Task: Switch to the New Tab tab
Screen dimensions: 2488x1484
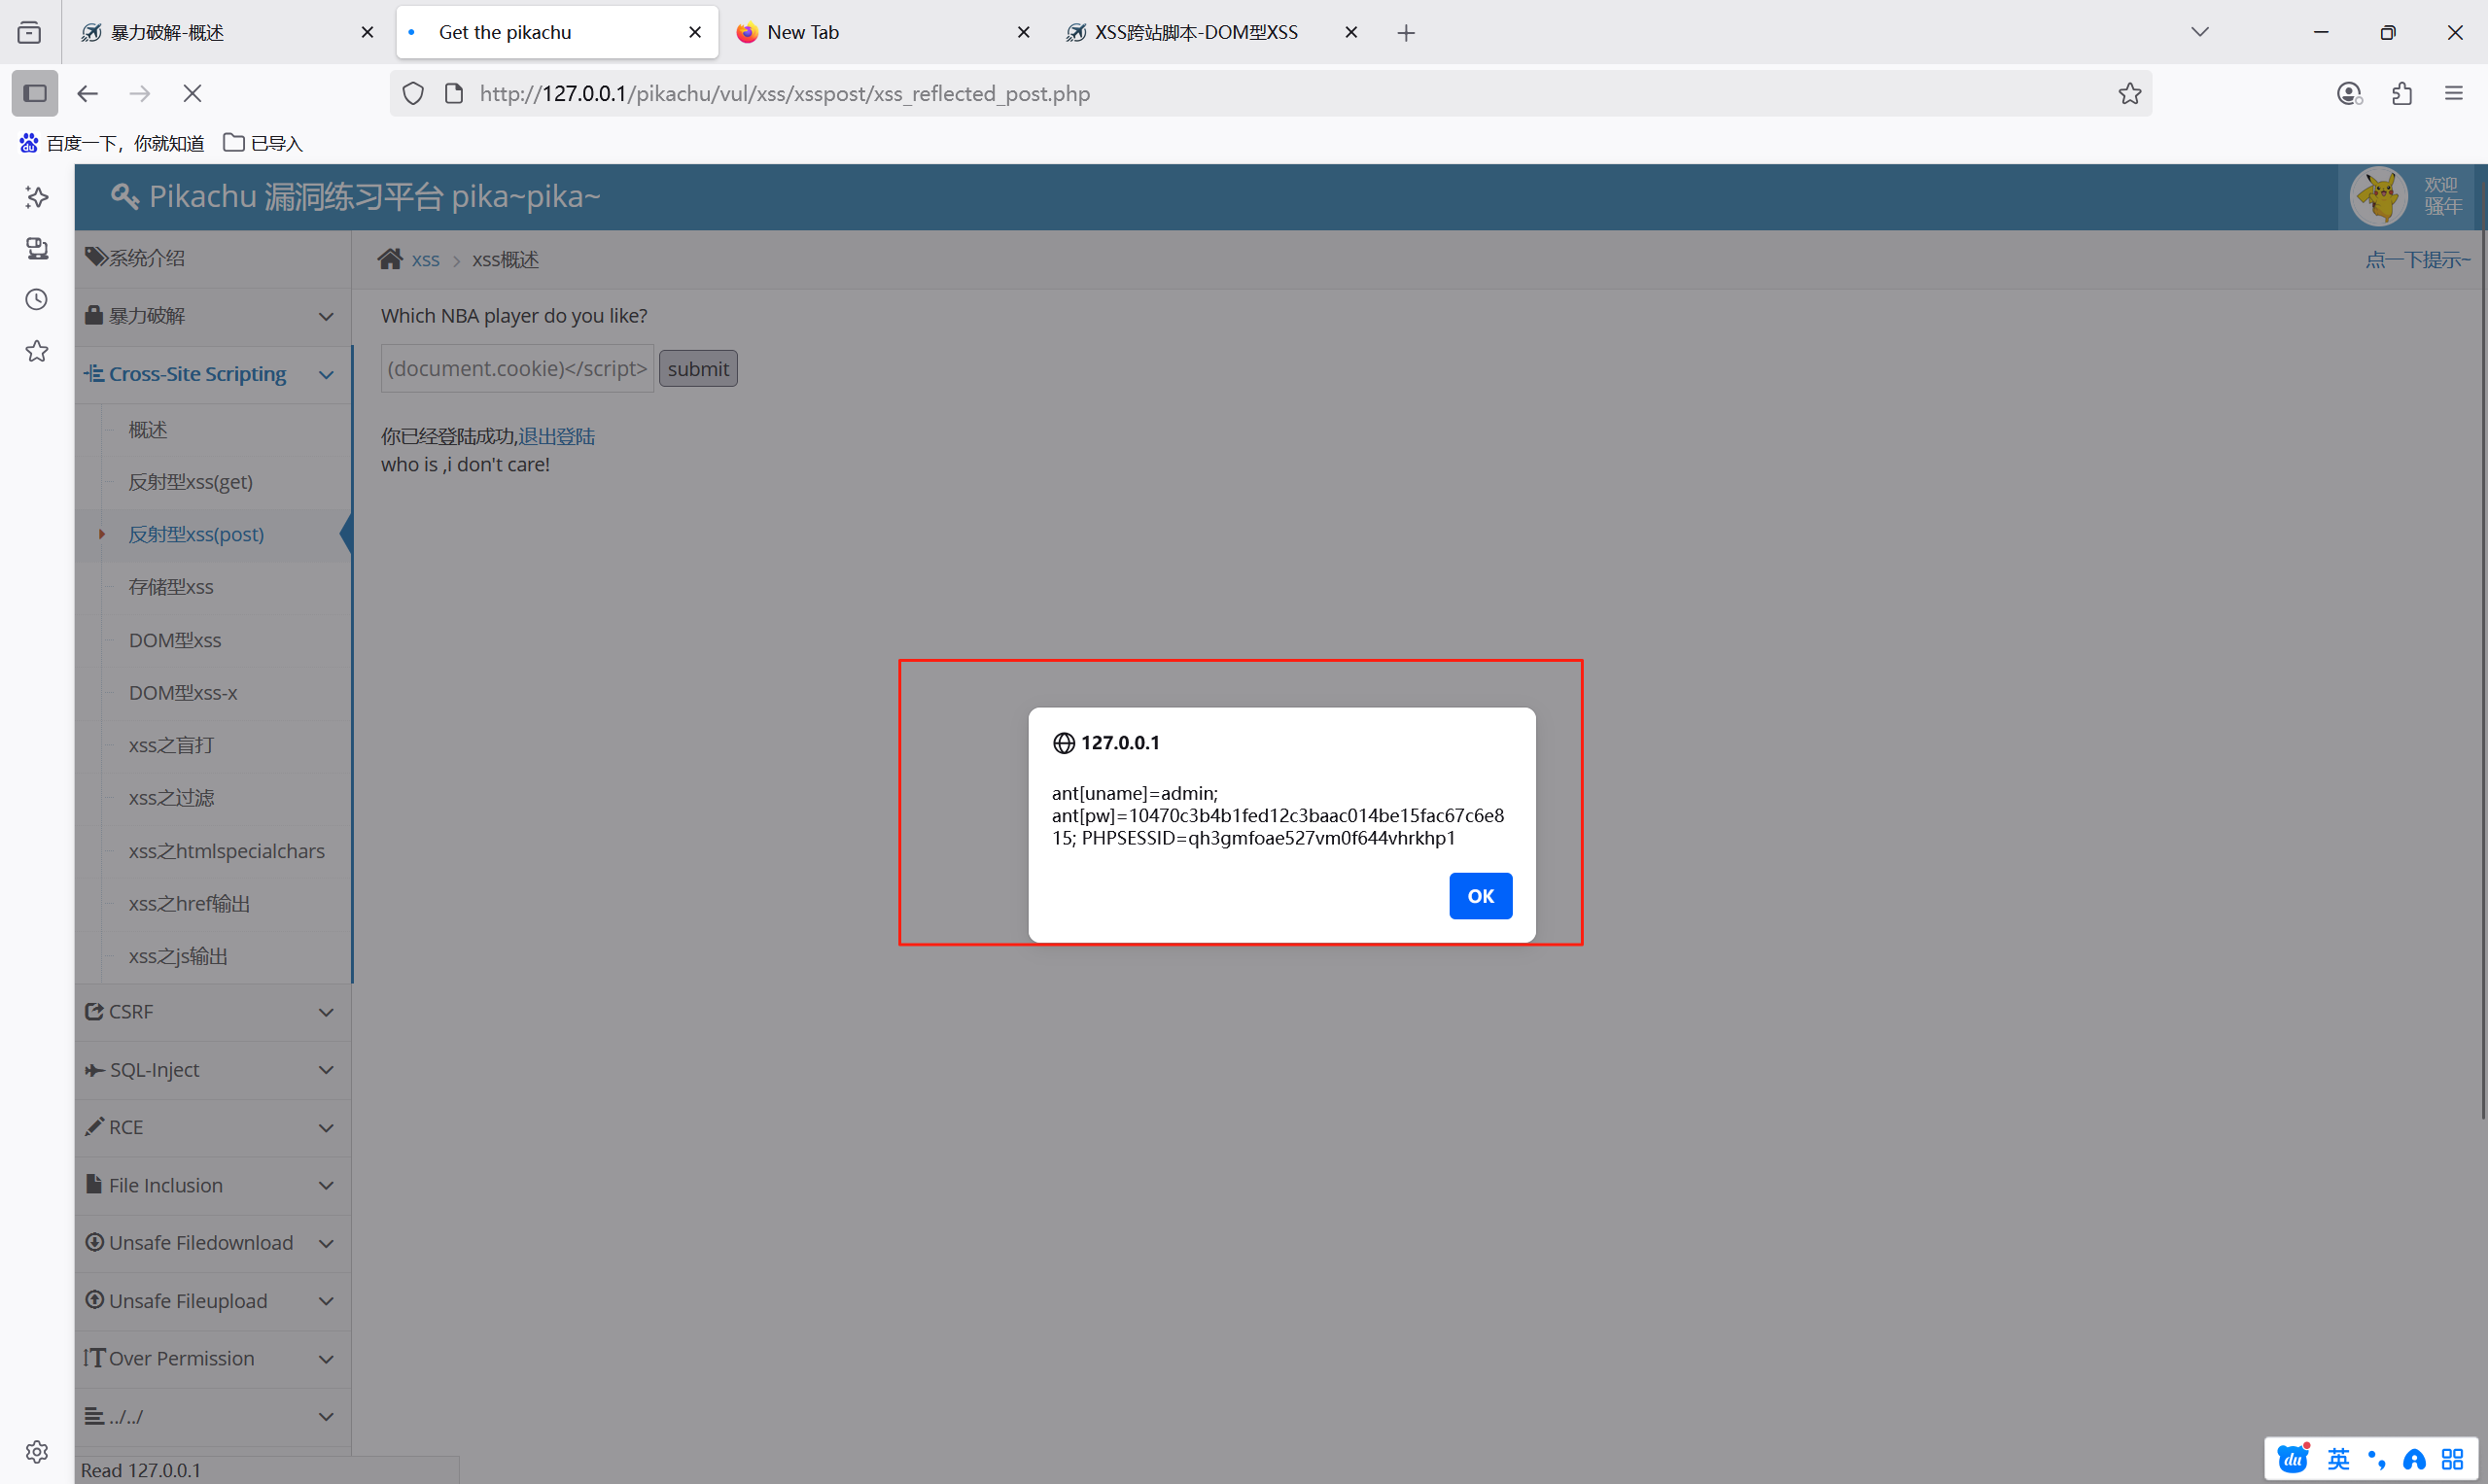Action: click(883, 33)
